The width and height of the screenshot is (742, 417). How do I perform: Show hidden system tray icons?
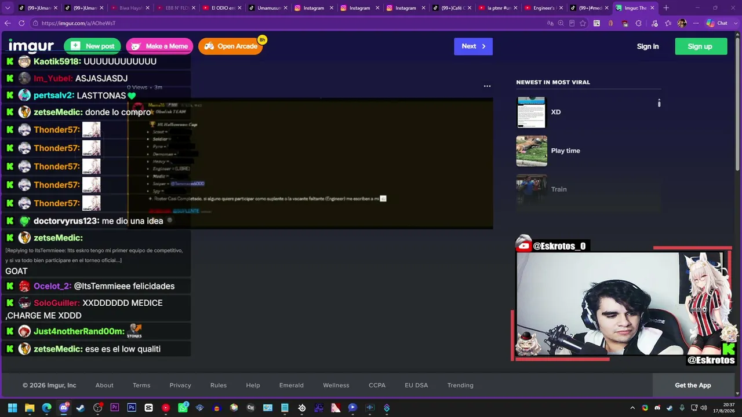tap(633, 408)
